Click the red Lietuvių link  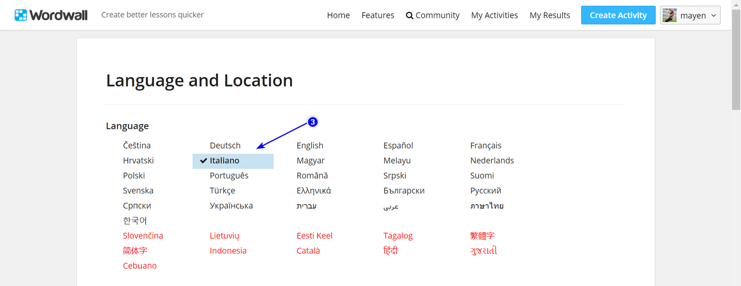(225, 236)
